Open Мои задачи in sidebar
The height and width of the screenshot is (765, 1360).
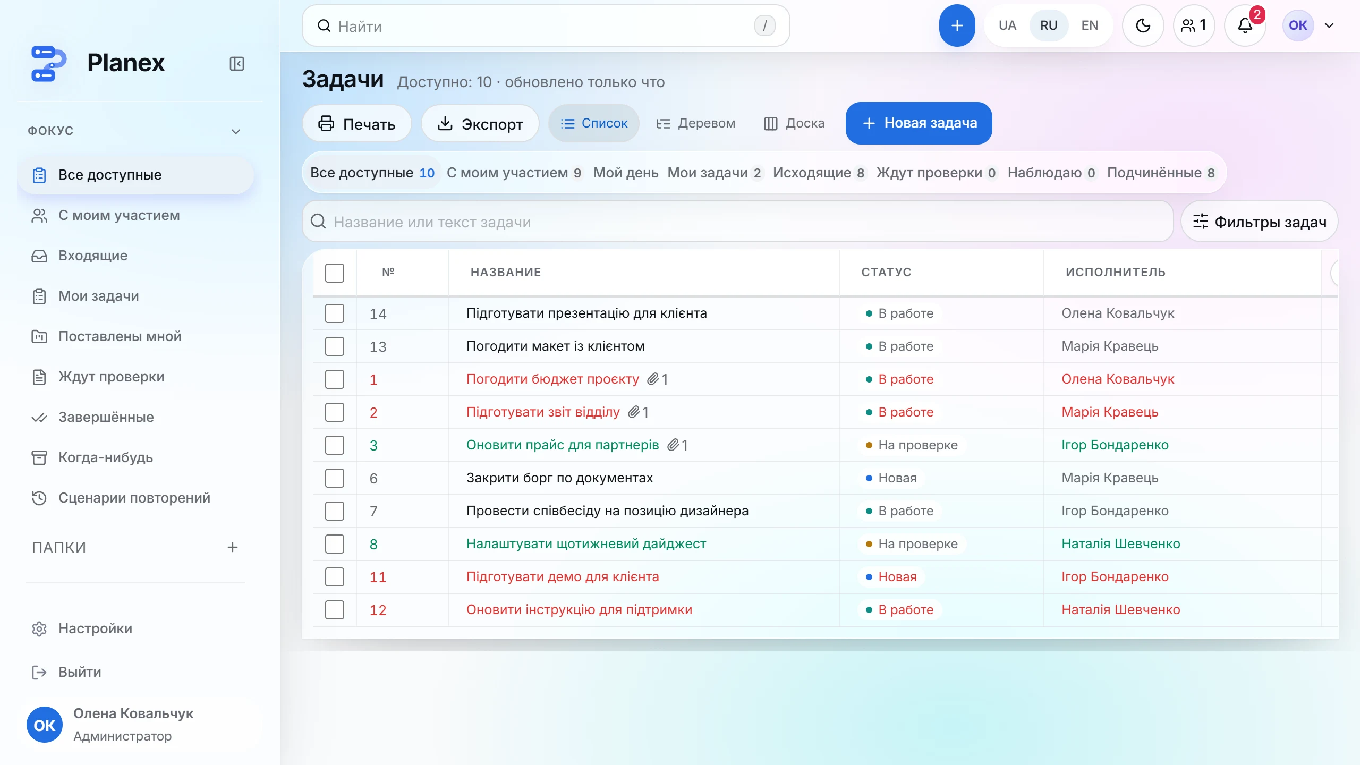click(135, 296)
